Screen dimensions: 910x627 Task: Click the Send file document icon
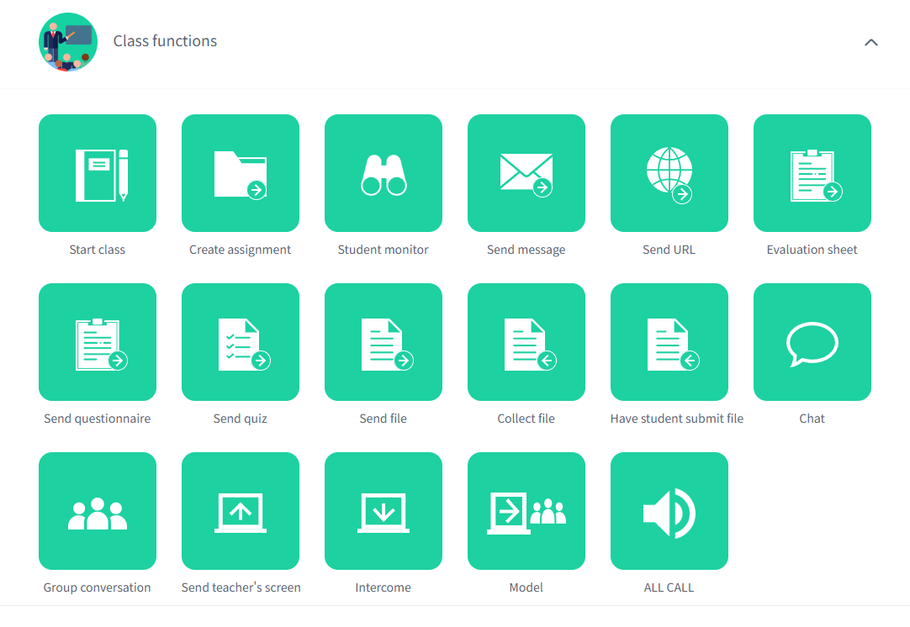(x=384, y=342)
